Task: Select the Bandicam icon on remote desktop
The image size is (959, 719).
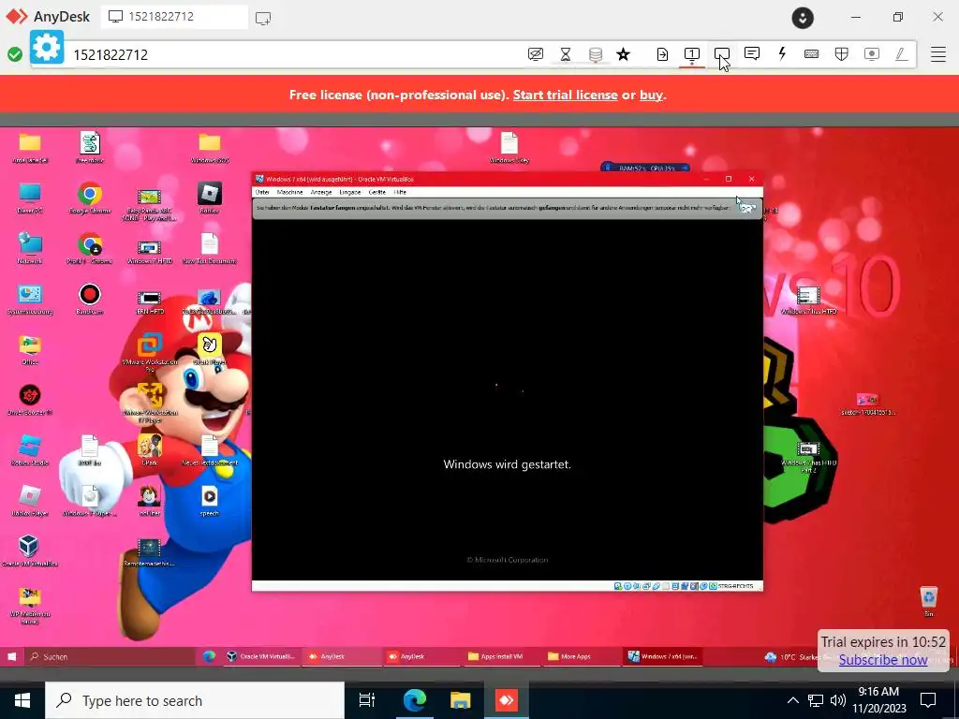Action: click(89, 300)
